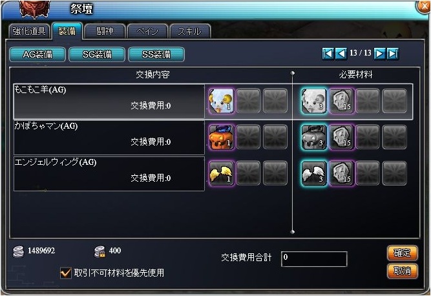431x296 pixels.
Task: Click the stone material icon in wings row
Action: point(341,173)
